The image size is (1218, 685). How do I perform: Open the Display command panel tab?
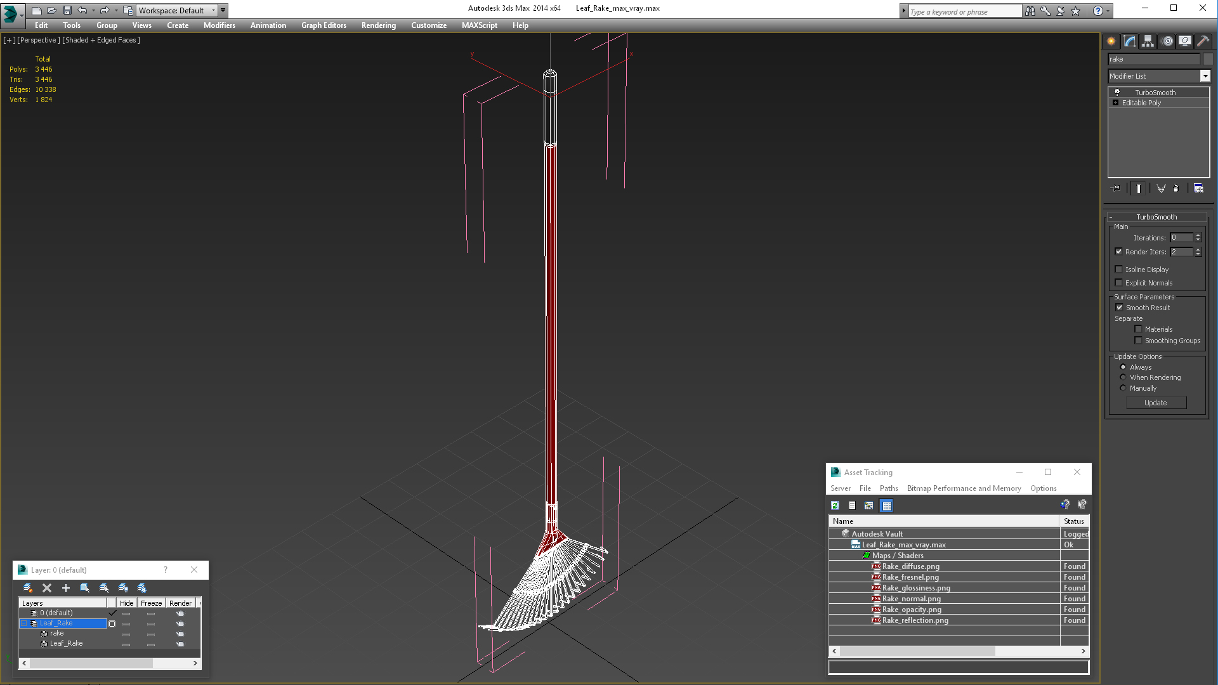pyautogui.click(x=1185, y=41)
